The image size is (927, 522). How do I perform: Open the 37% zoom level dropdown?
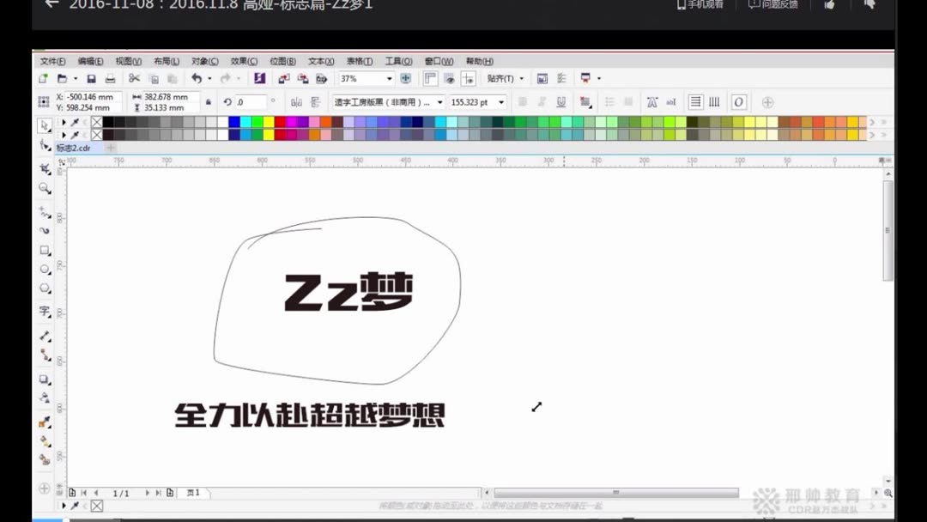pyautogui.click(x=388, y=78)
